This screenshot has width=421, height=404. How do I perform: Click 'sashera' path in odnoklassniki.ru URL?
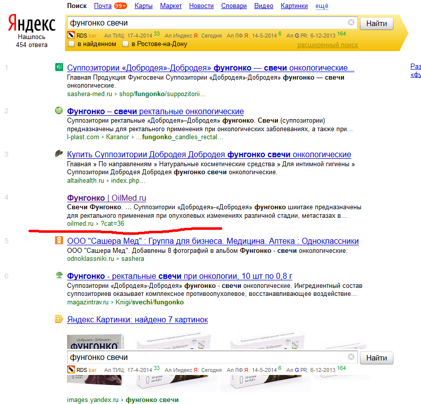point(133,258)
